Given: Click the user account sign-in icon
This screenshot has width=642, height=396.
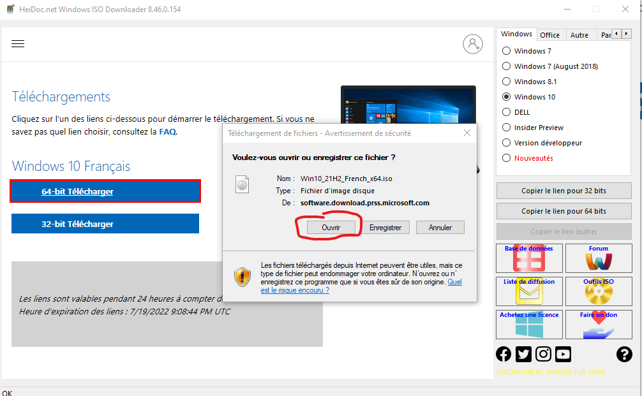Looking at the screenshot, I should pyautogui.click(x=472, y=44).
